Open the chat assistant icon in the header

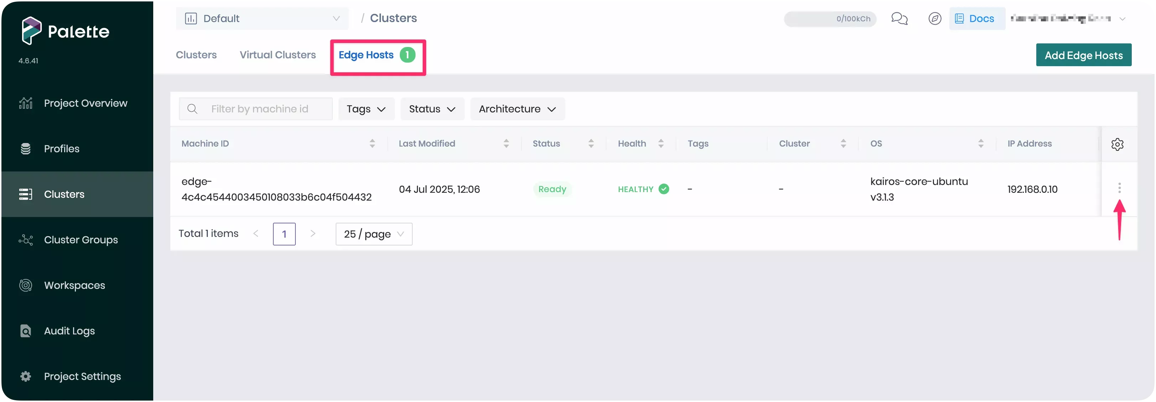[899, 18]
